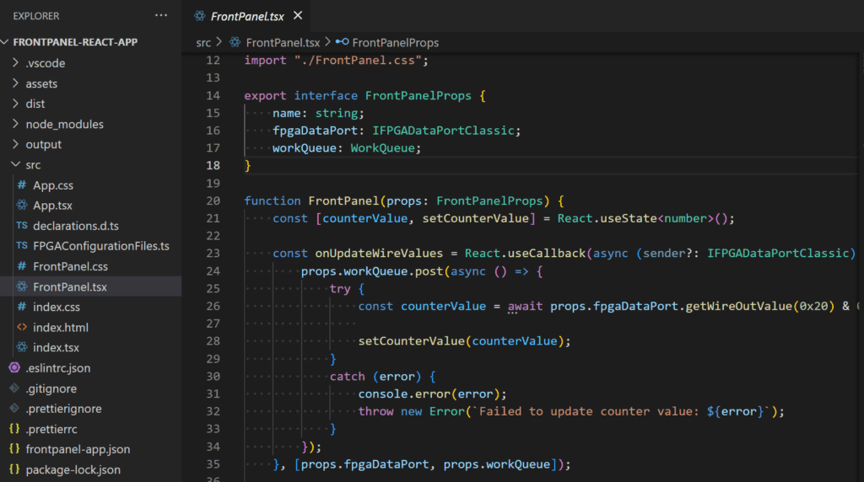Open index.tsx file
This screenshot has height=482, width=864.
56,348
